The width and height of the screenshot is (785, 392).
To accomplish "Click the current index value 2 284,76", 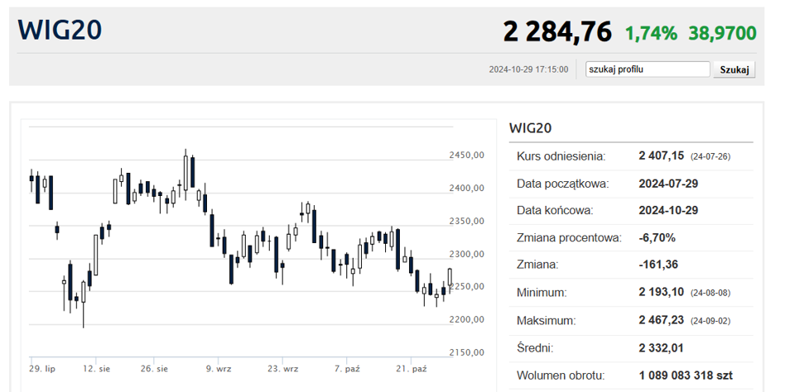I will (557, 32).
